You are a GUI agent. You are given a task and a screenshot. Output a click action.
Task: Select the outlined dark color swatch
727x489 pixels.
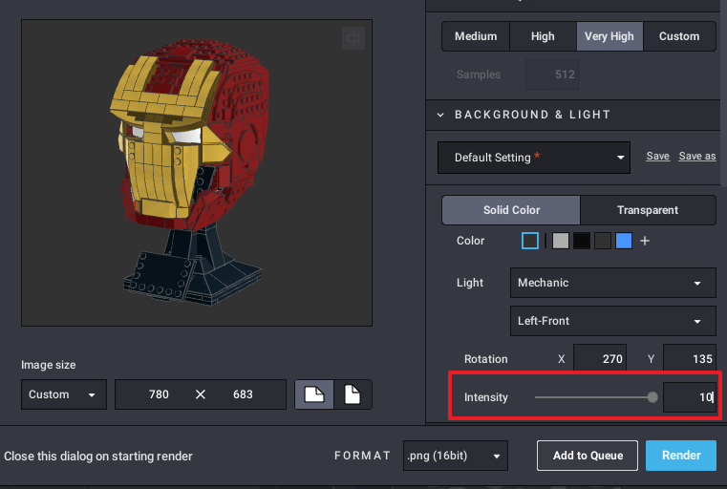[530, 241]
